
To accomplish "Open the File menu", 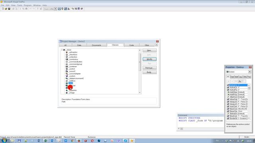I will [2, 5].
